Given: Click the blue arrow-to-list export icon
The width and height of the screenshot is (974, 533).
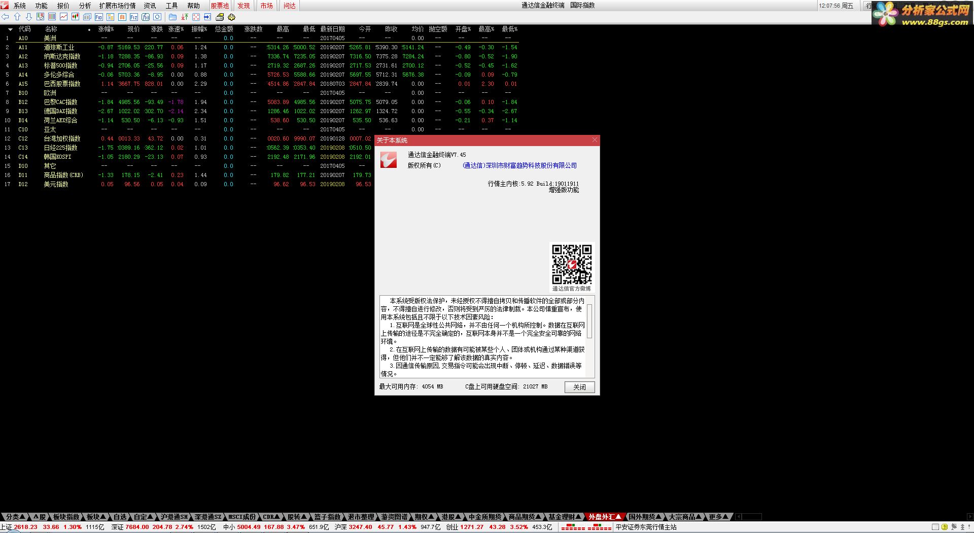Looking at the screenshot, I should tap(207, 17).
